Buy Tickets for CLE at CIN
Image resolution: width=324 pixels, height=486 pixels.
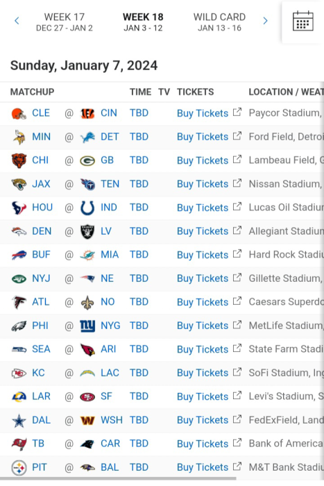coord(203,113)
